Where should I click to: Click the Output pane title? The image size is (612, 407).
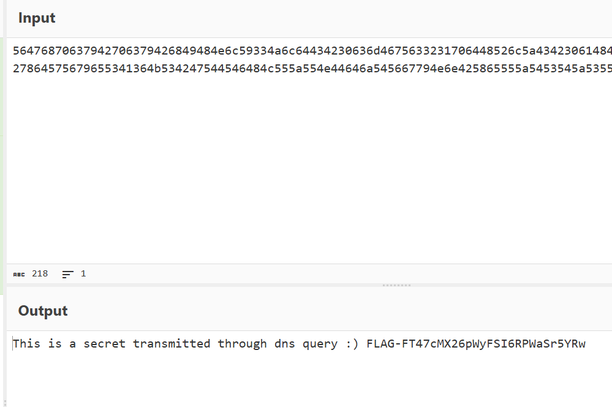pyautogui.click(x=43, y=311)
